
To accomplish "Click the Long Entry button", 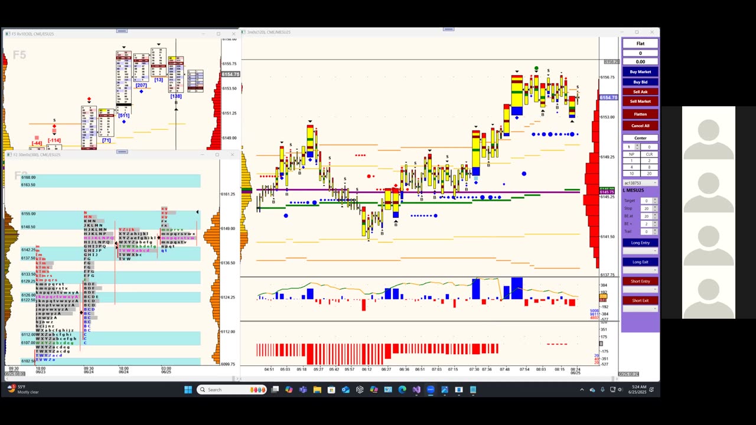I will (x=640, y=243).
